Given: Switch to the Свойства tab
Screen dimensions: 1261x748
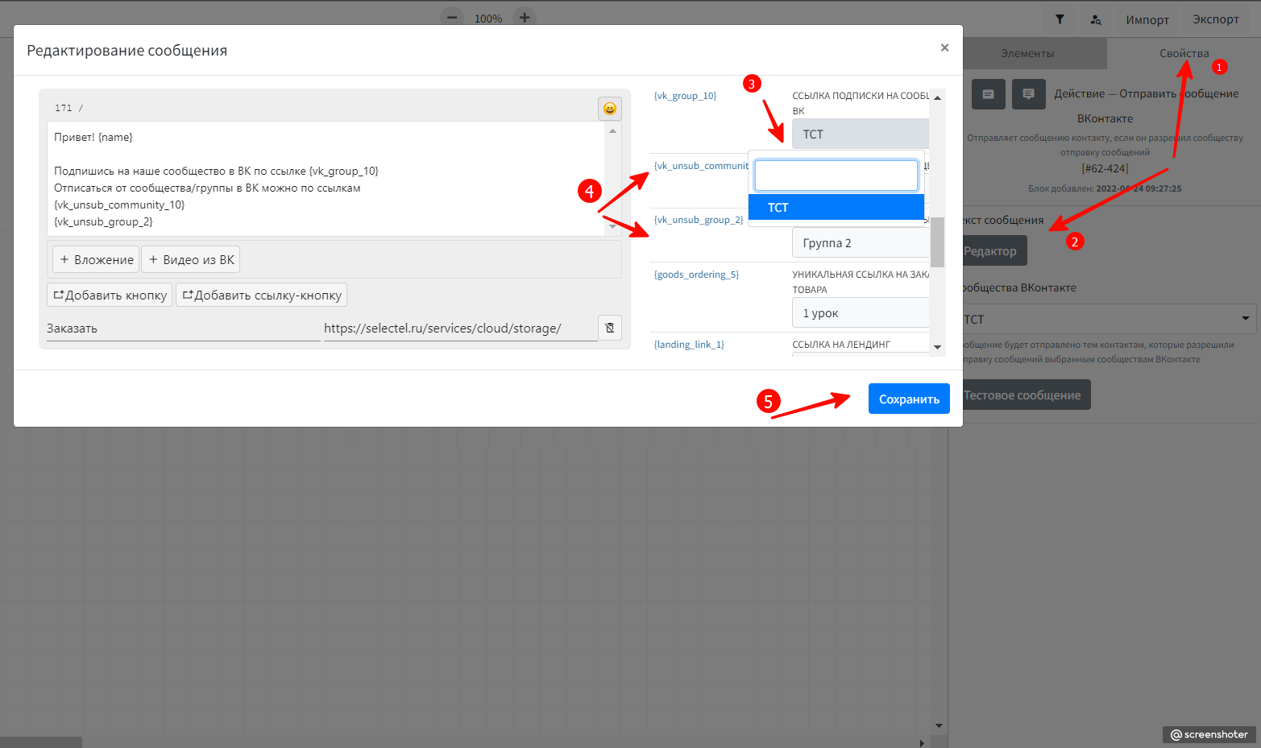Looking at the screenshot, I should pos(1184,53).
